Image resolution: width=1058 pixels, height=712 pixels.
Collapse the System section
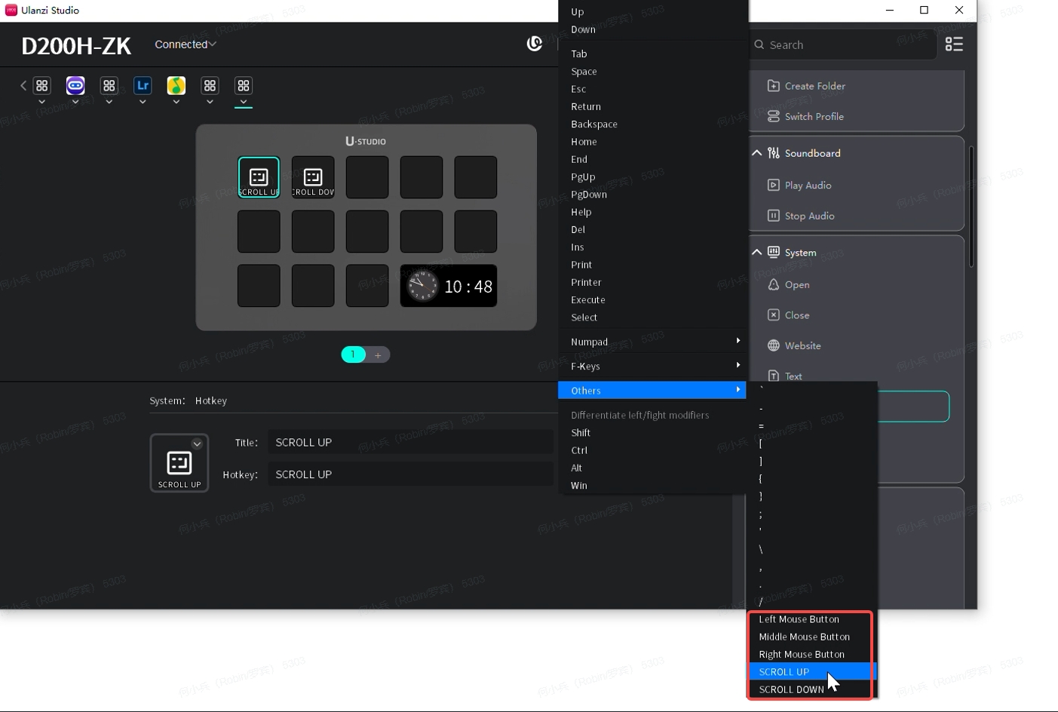(x=756, y=253)
